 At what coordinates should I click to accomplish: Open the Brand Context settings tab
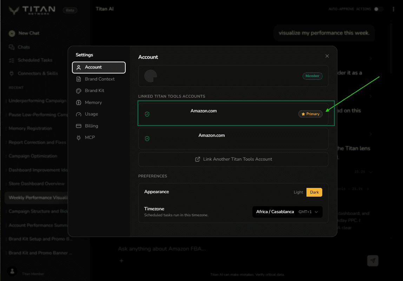(x=99, y=79)
